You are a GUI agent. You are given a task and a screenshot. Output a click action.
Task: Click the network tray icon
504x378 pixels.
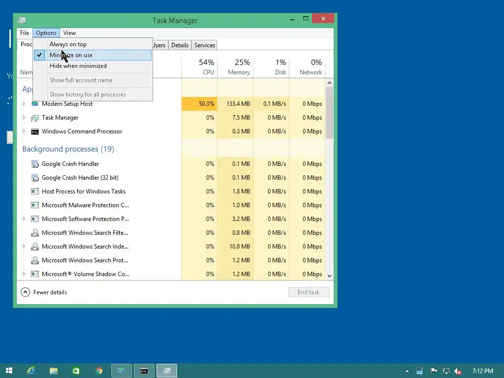coord(446,371)
